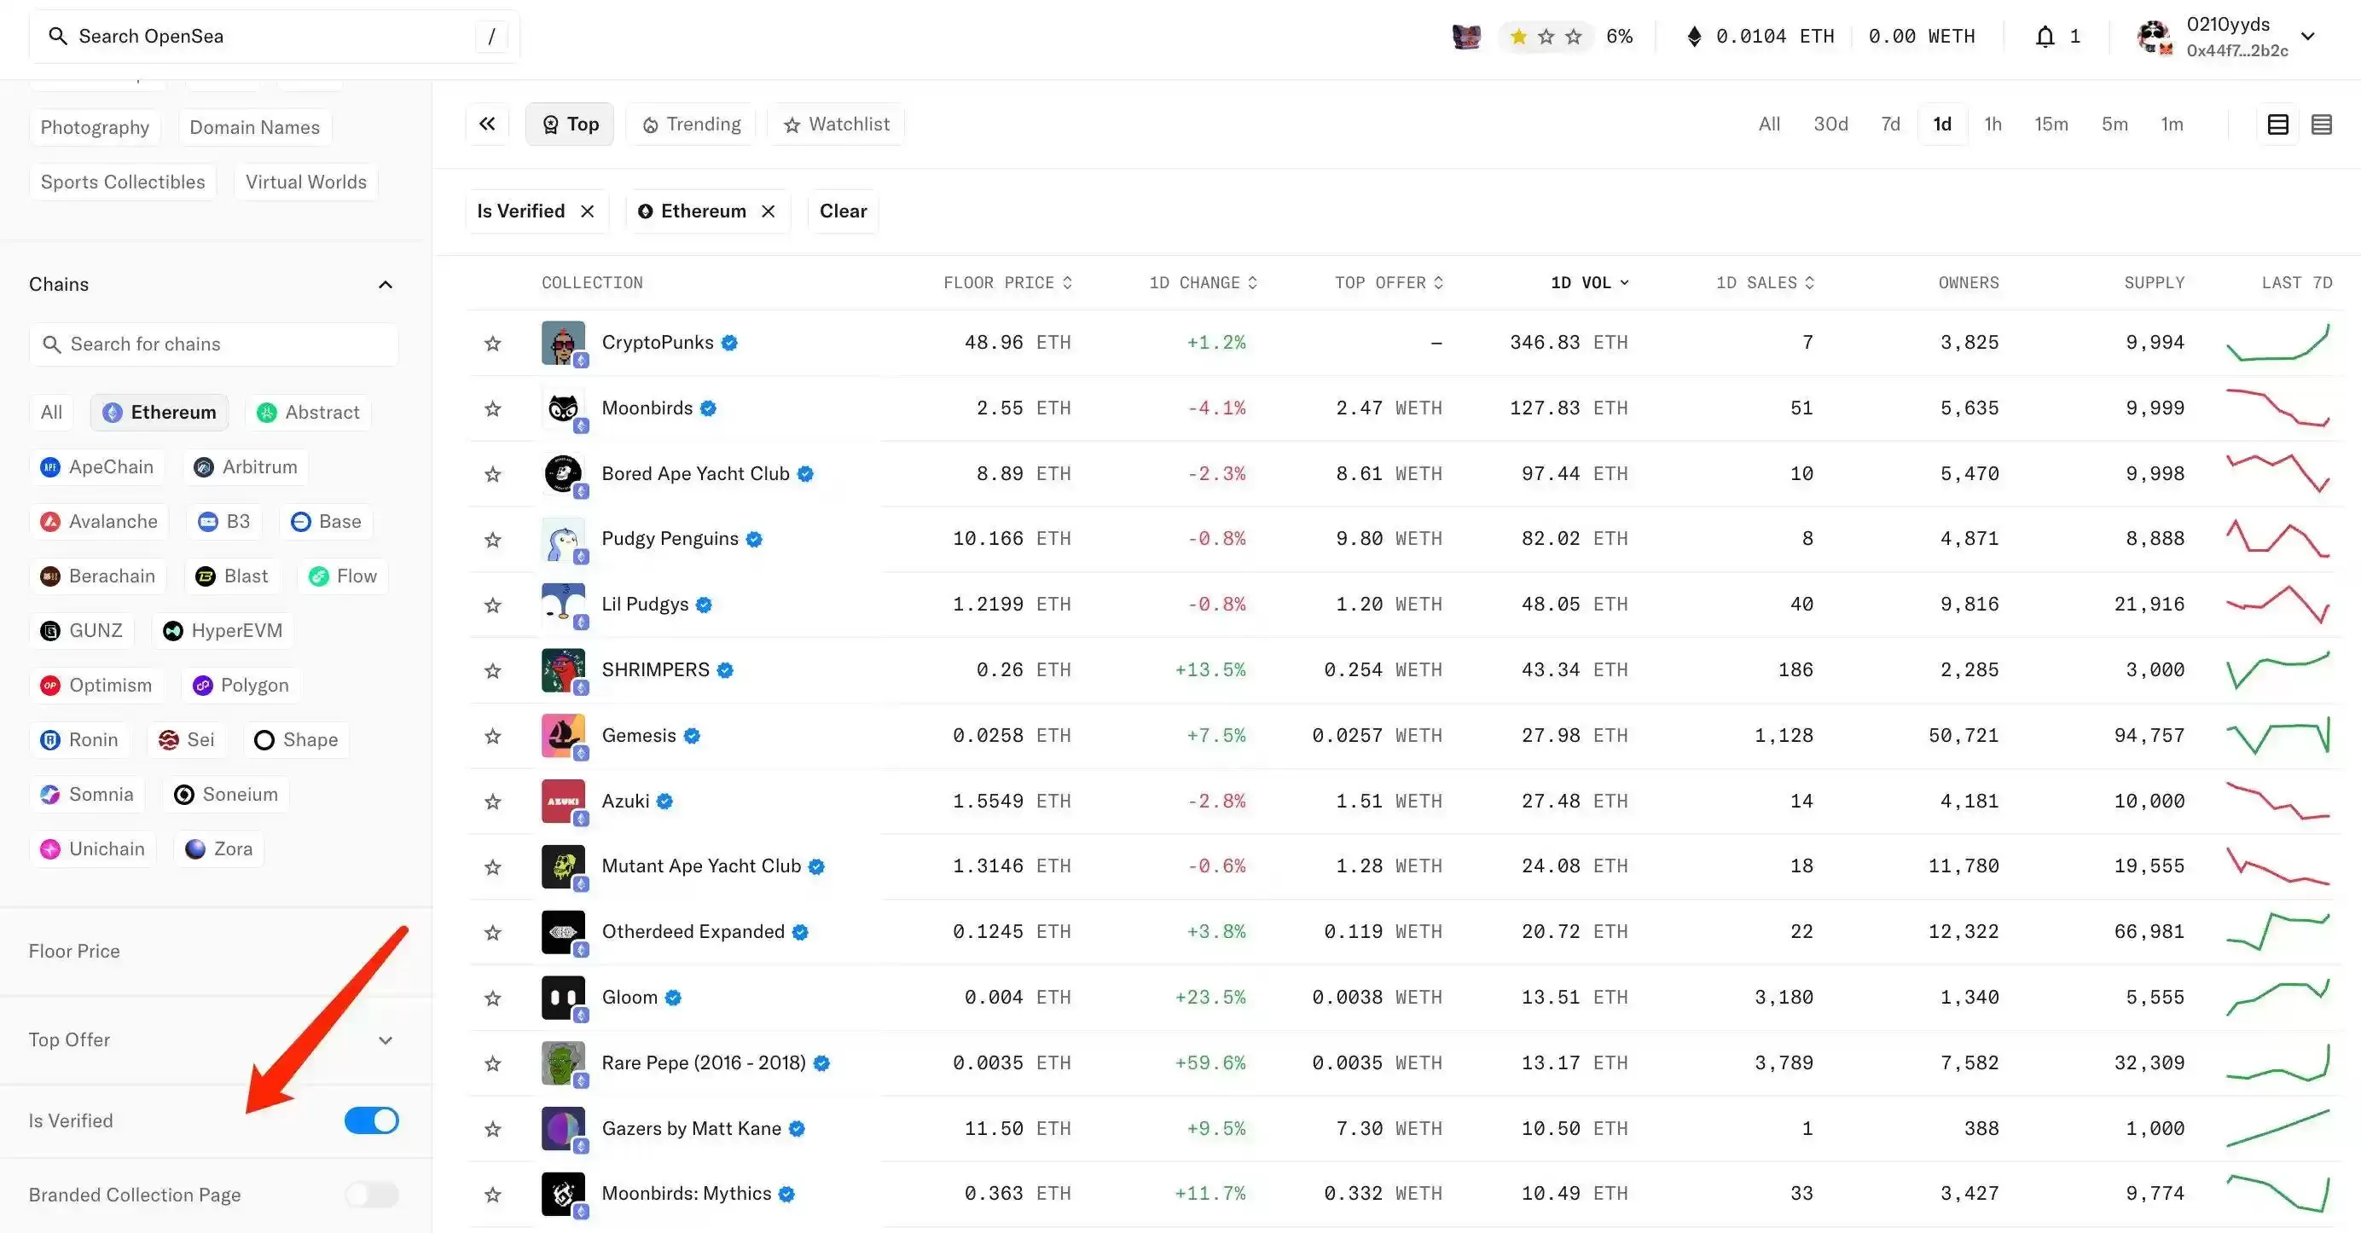The image size is (2361, 1233).
Task: Remove the Ethereum filter chip
Action: pos(768,211)
